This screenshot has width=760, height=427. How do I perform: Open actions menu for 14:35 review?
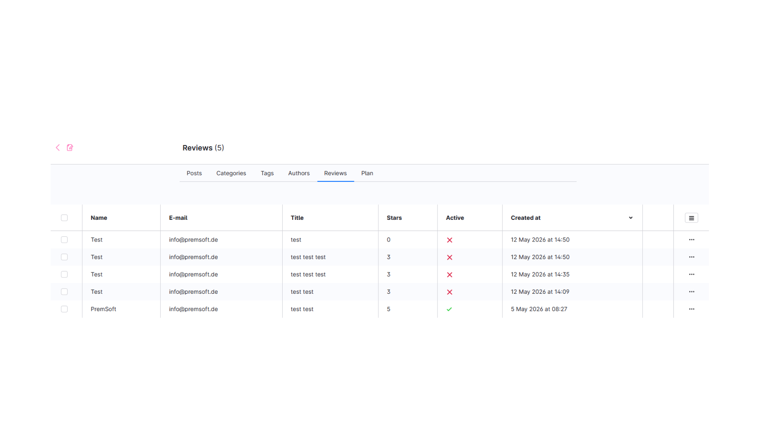(692, 274)
